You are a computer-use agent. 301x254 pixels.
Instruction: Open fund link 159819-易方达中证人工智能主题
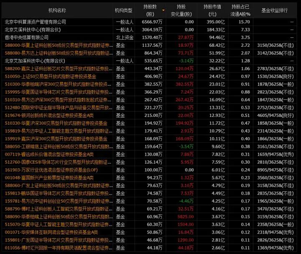59,131
